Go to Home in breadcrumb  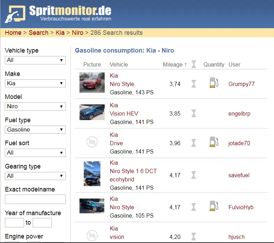(13, 33)
